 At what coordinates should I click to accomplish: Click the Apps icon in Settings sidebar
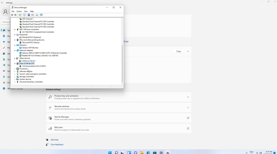[x=4, y=53]
